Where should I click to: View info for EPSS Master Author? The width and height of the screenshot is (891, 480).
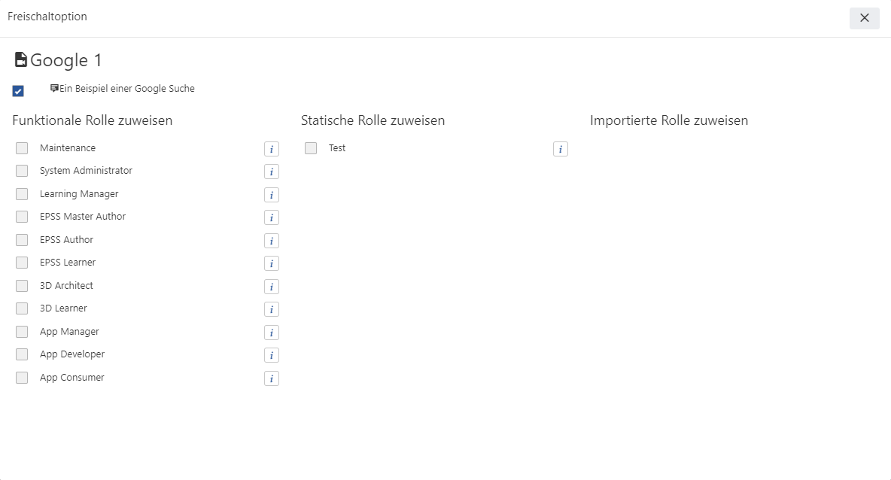click(x=272, y=217)
